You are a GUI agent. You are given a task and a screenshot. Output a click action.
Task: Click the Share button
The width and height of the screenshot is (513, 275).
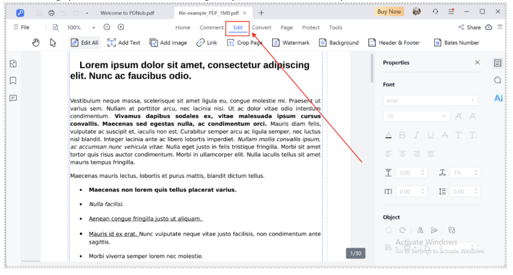click(469, 28)
